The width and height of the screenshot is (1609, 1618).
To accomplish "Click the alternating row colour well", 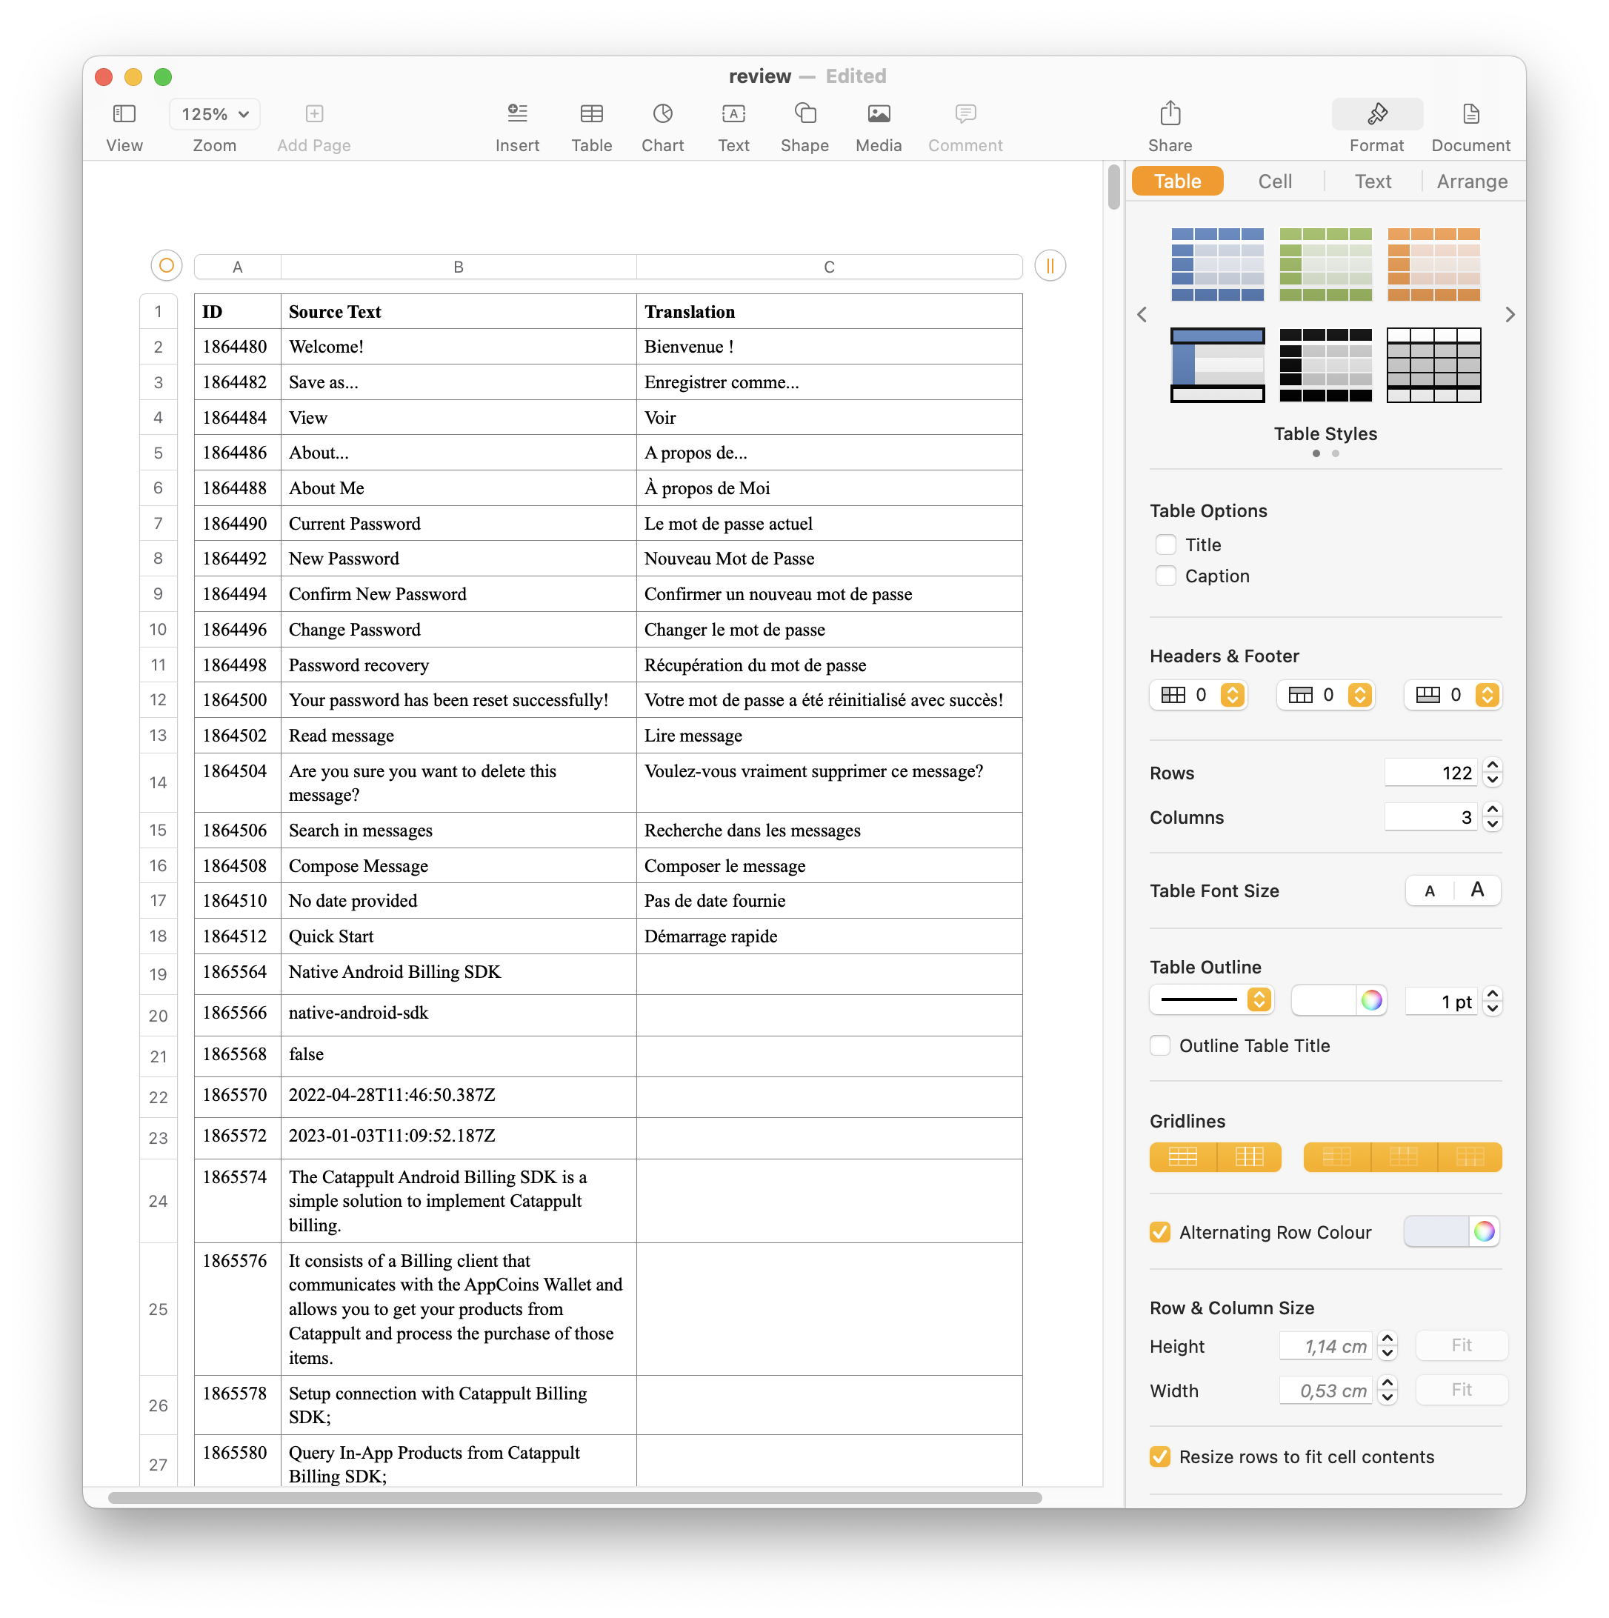I will (1436, 1231).
